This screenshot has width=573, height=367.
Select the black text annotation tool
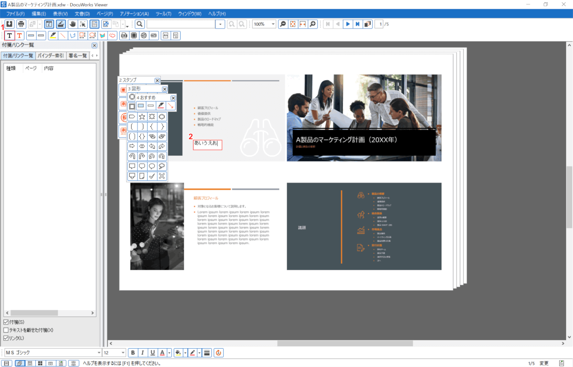coord(9,35)
